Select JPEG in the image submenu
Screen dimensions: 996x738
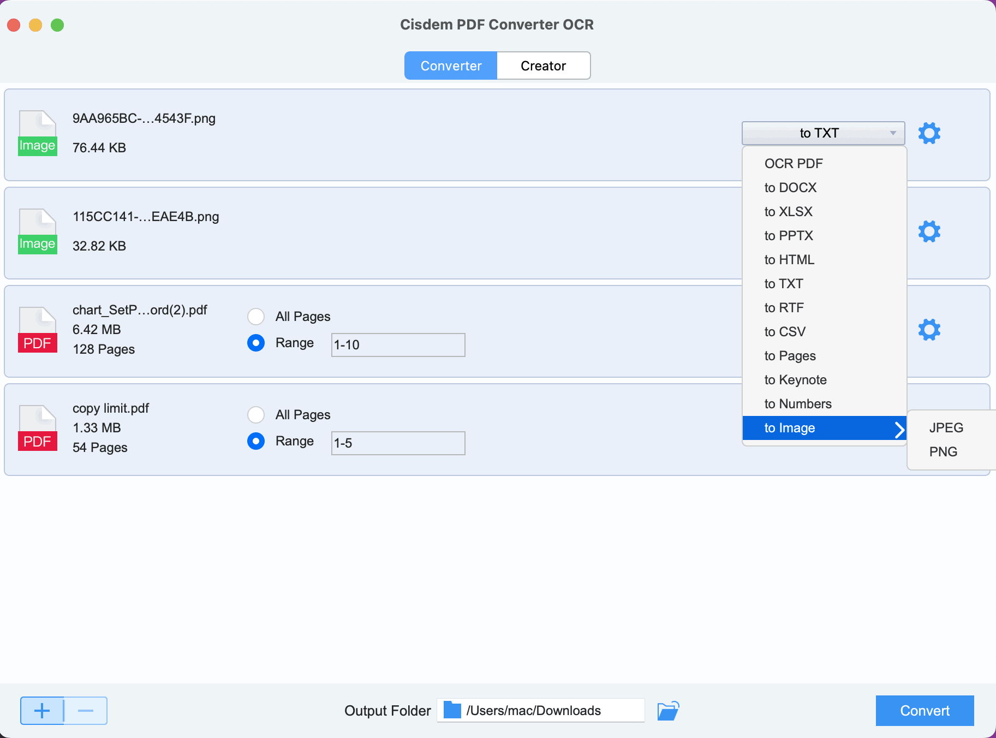951,428
